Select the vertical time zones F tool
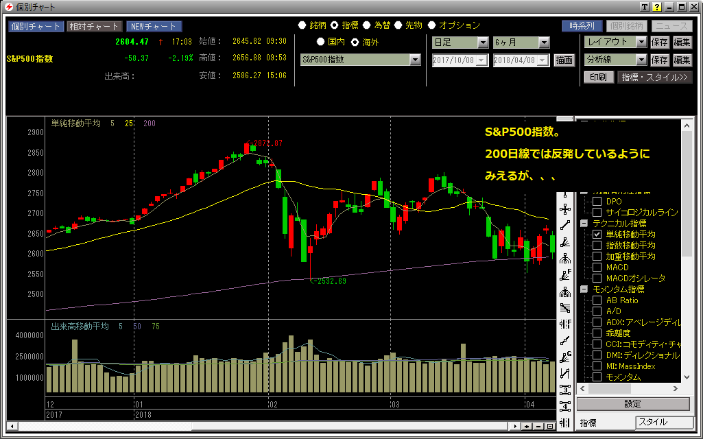The height and width of the screenshot is (439, 703). tap(565, 324)
